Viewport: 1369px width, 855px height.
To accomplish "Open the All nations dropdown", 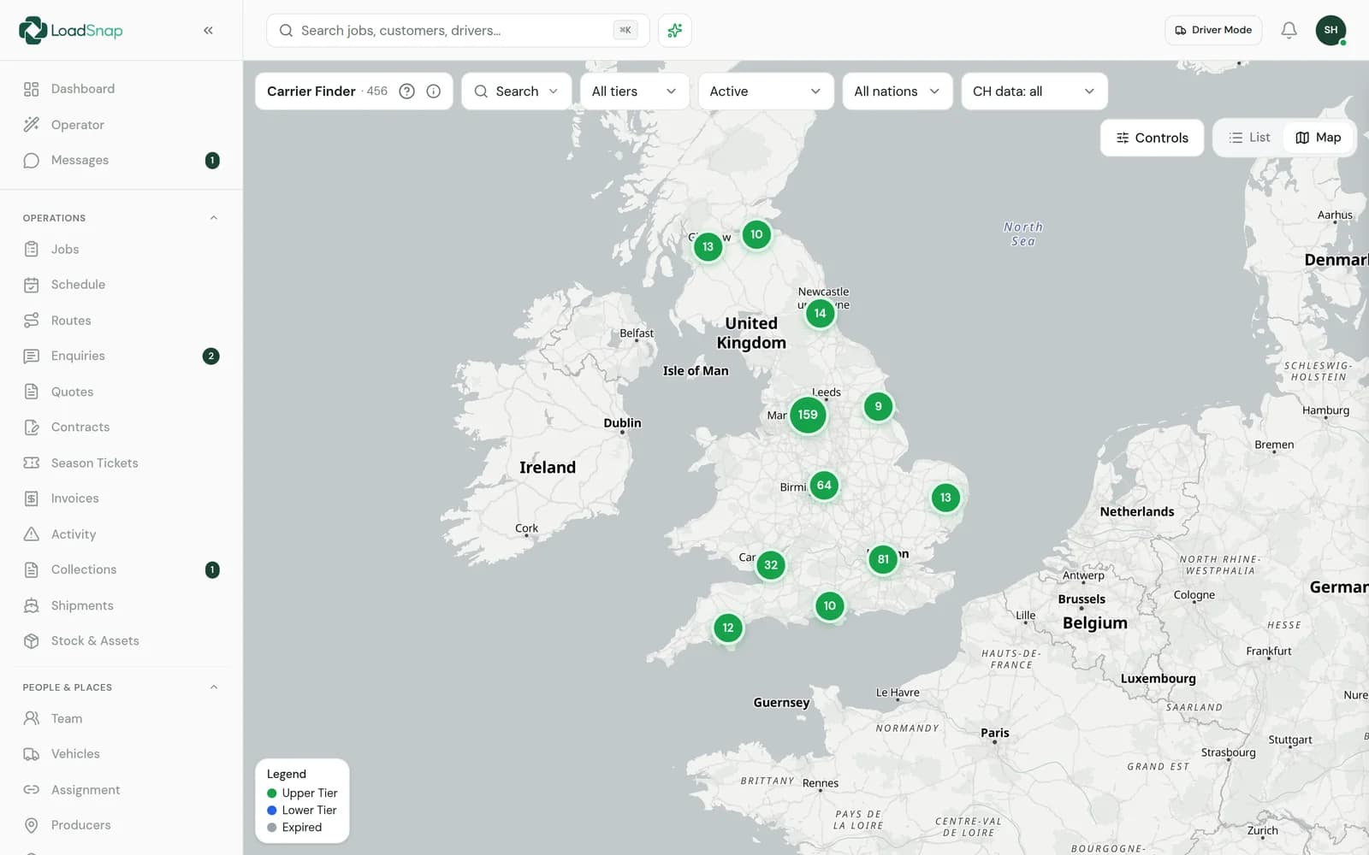I will 897,91.
